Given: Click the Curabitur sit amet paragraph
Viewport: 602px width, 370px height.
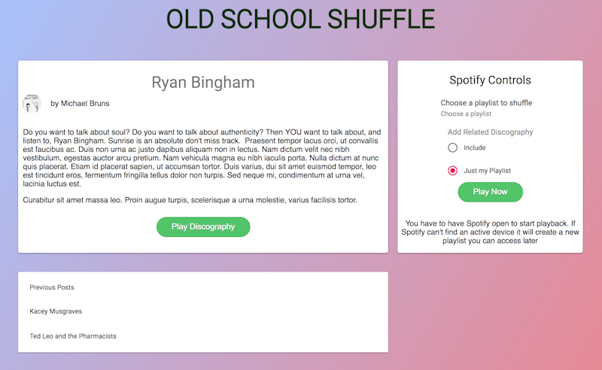Looking at the screenshot, I should [x=190, y=200].
